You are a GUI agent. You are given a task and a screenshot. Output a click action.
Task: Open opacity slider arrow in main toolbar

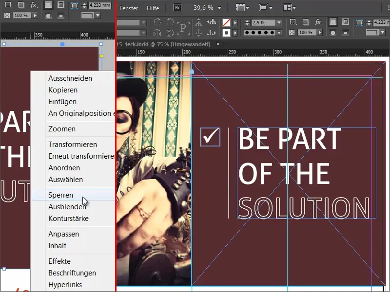[320, 33]
